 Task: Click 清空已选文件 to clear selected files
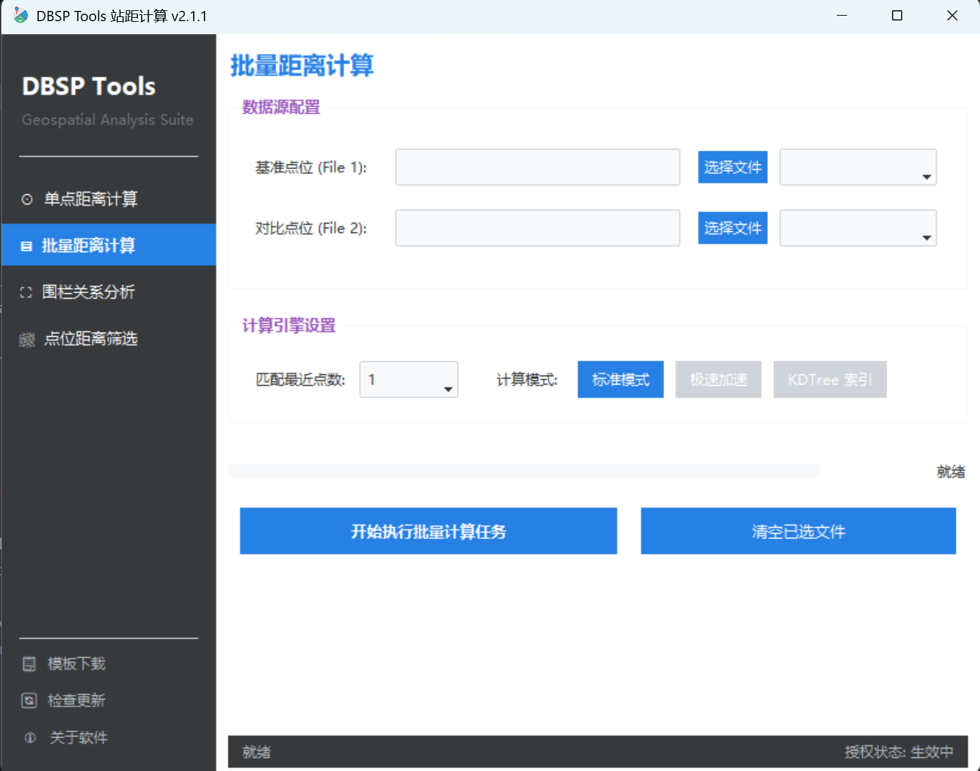coord(797,531)
